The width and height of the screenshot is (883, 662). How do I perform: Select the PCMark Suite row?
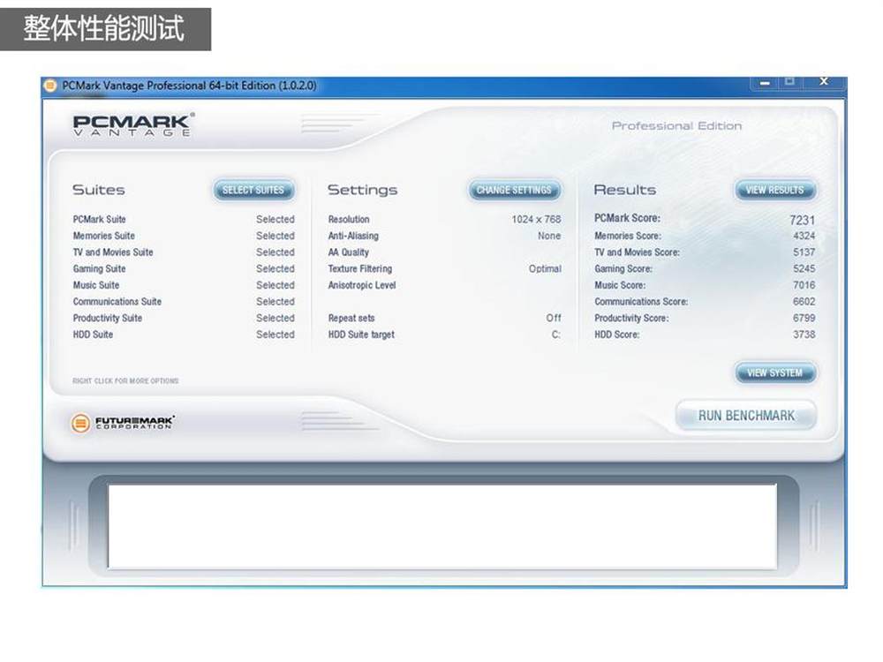pos(184,219)
